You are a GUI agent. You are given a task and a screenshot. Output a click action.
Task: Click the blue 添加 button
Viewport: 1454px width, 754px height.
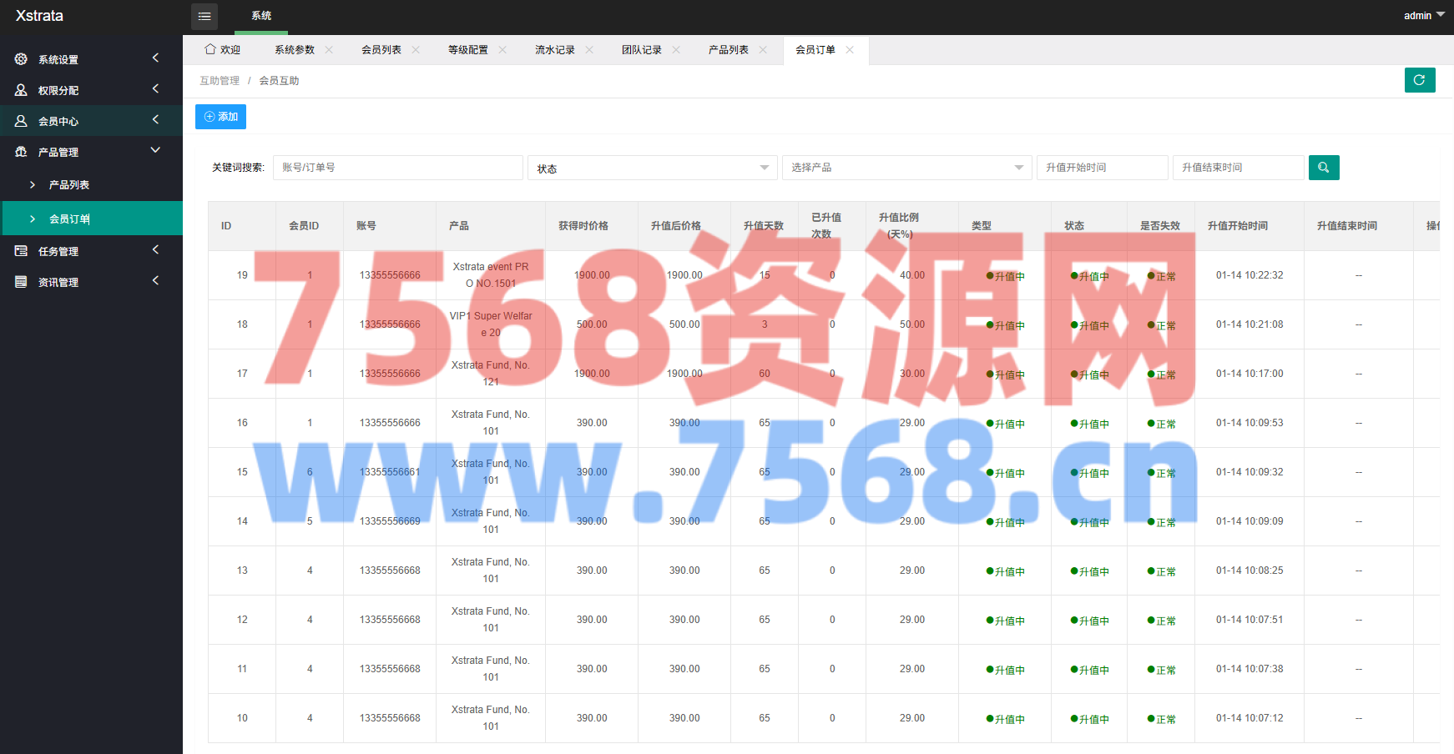coord(220,117)
